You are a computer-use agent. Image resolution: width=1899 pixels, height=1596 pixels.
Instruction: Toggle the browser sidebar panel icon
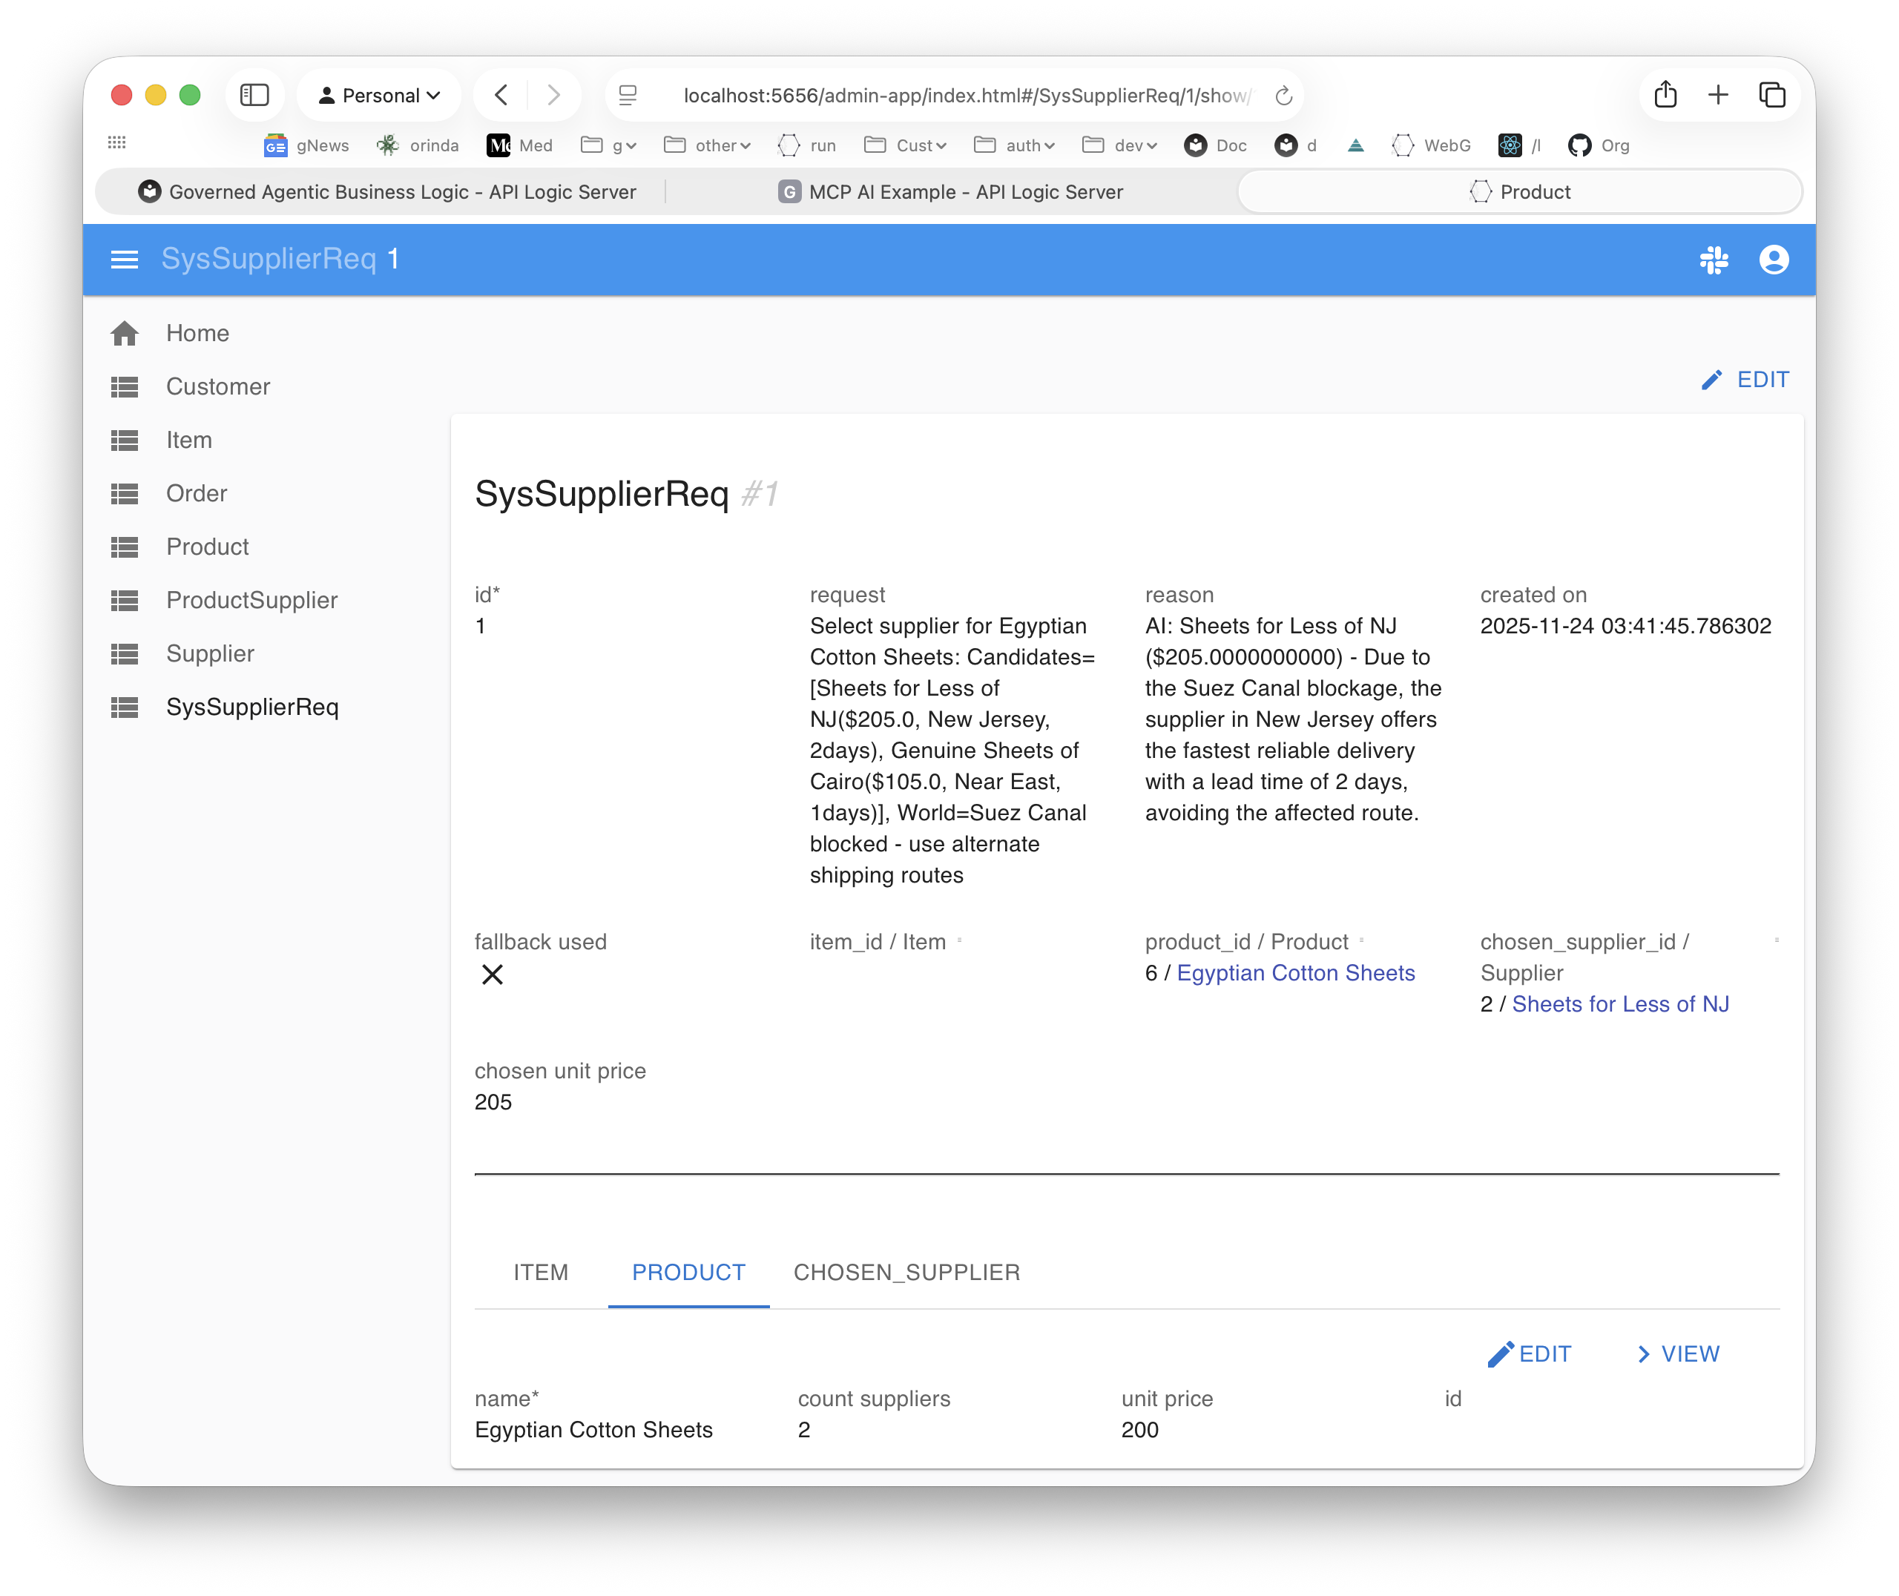click(x=254, y=95)
